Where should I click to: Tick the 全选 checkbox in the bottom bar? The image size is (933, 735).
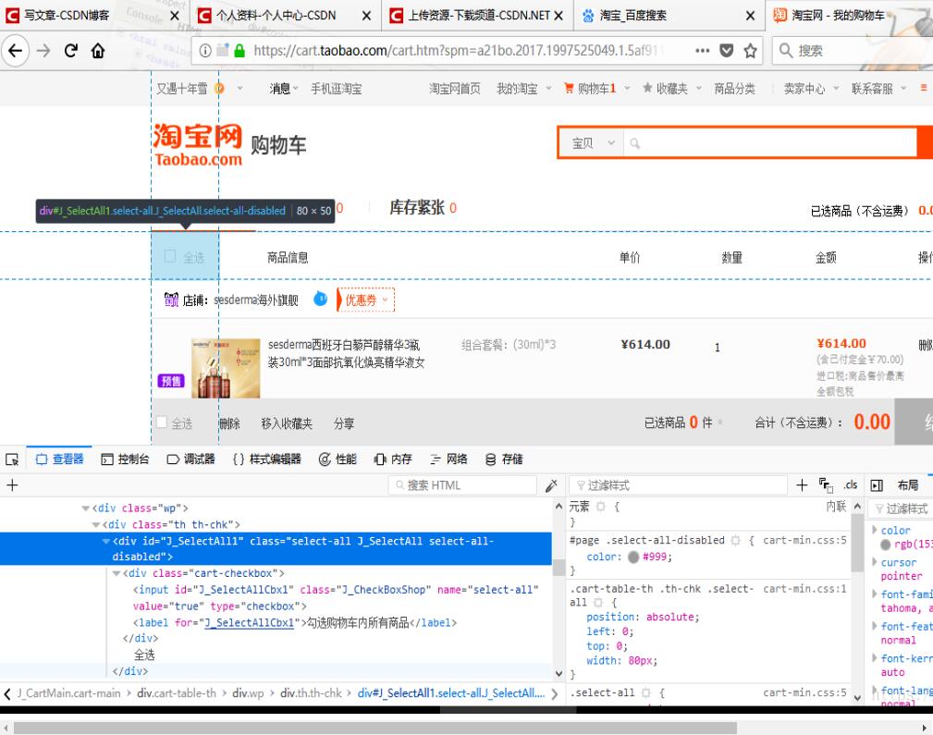161,422
